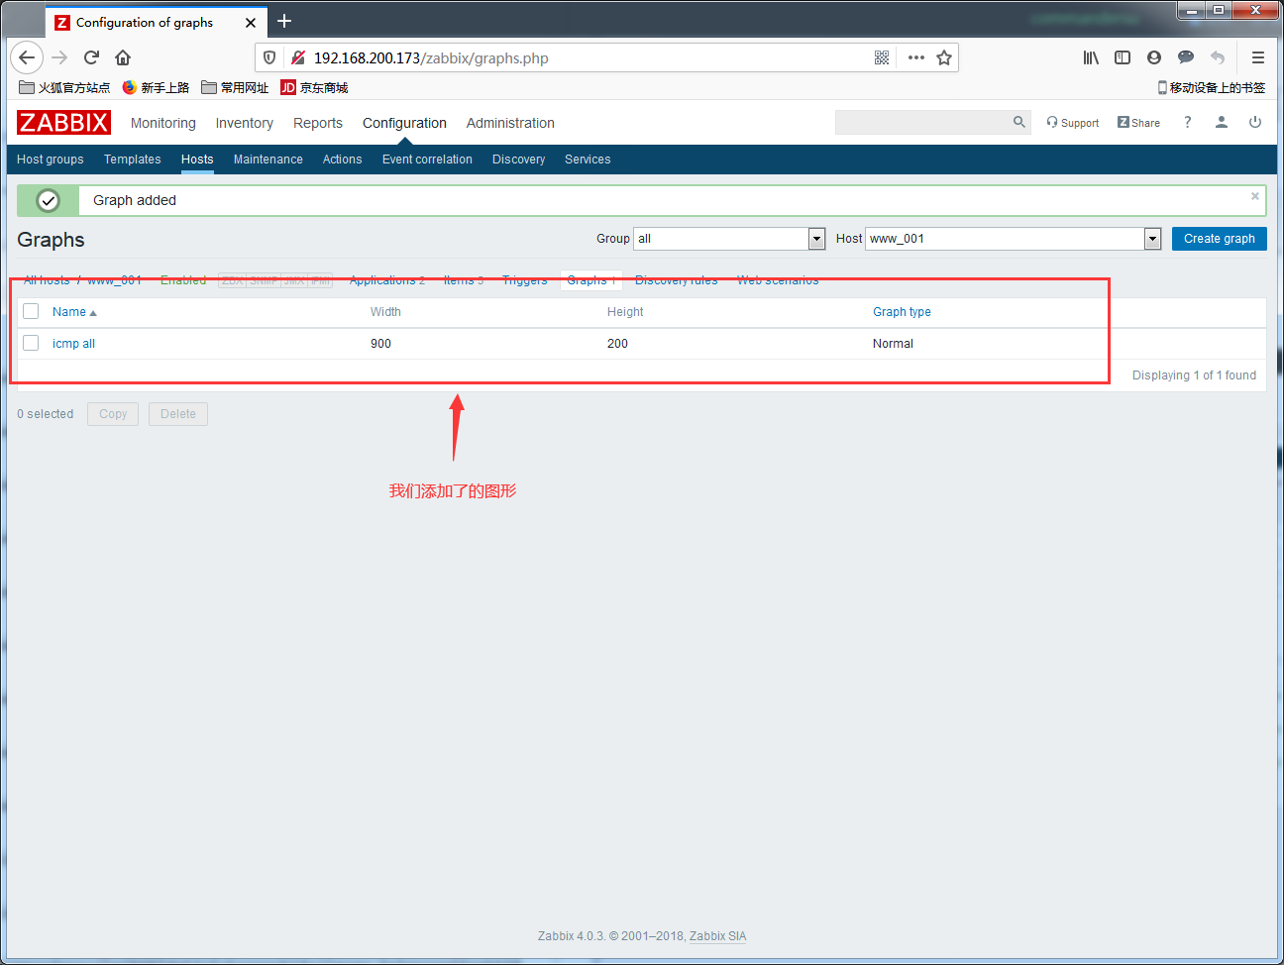Go to Actions submenu
1284x965 pixels.
coord(343,160)
